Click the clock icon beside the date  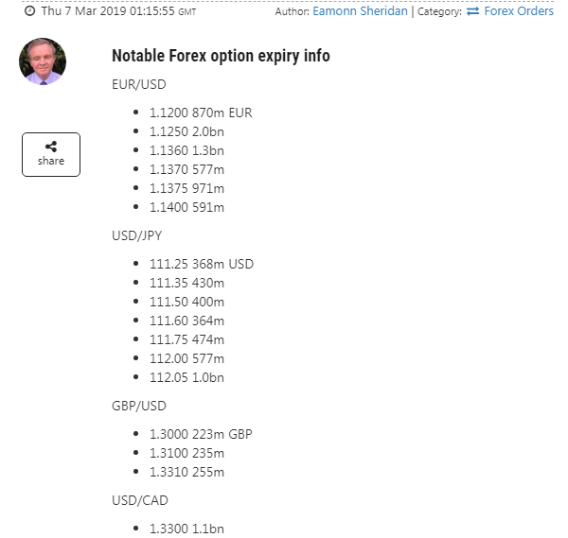(x=29, y=11)
